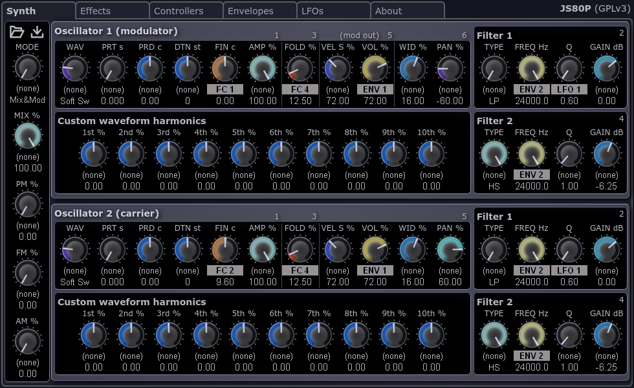Screen dimensions: 634x388
Task: Click Oscillator 1 FIN c knob
Action: pyautogui.click(x=225, y=69)
